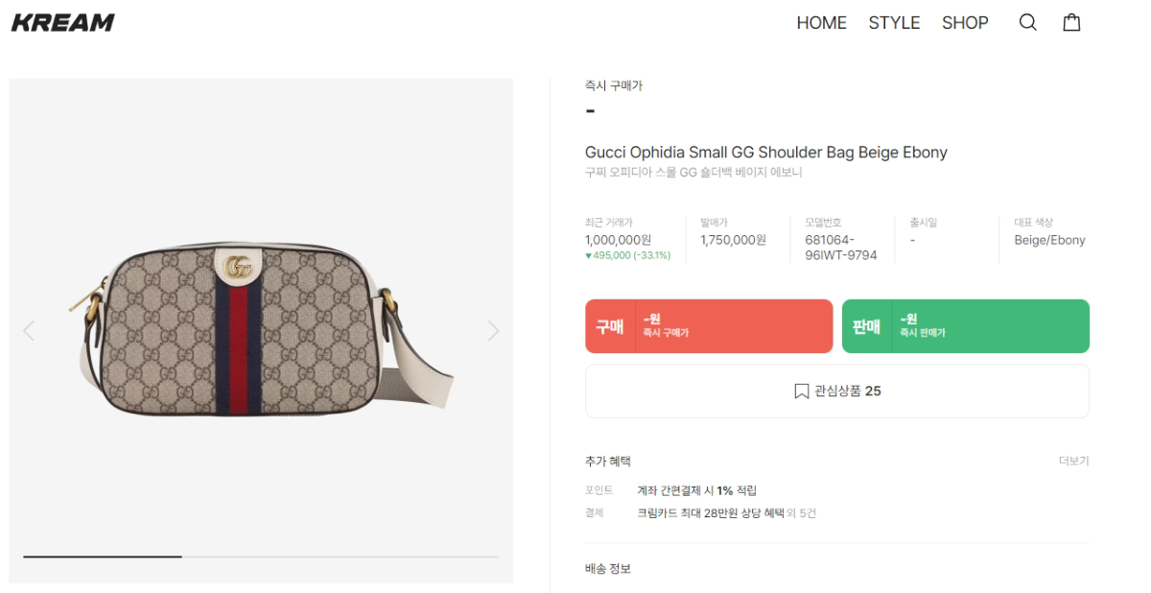Viewport: 1151px width, 593px height.
Task: Click the 크림카드 최대 28만원 benefit text
Action: pyautogui.click(x=710, y=513)
